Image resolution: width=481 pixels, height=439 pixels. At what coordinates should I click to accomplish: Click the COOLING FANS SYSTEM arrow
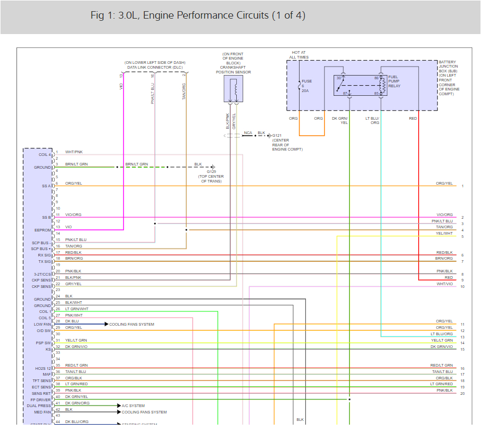106,324
